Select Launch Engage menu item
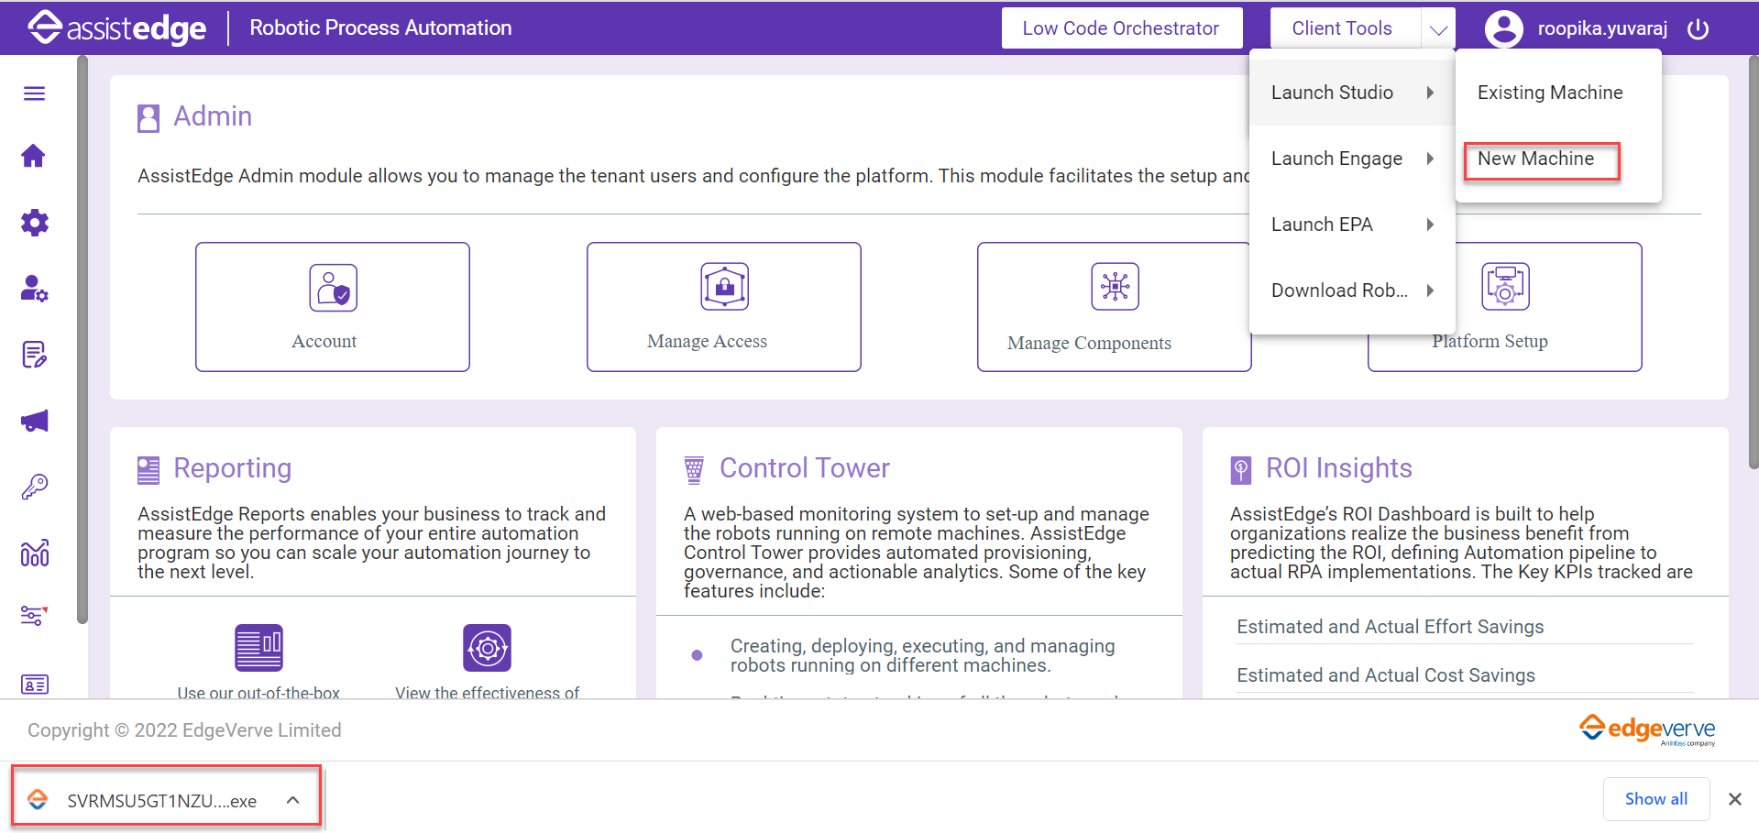The width and height of the screenshot is (1759, 833). 1352,159
